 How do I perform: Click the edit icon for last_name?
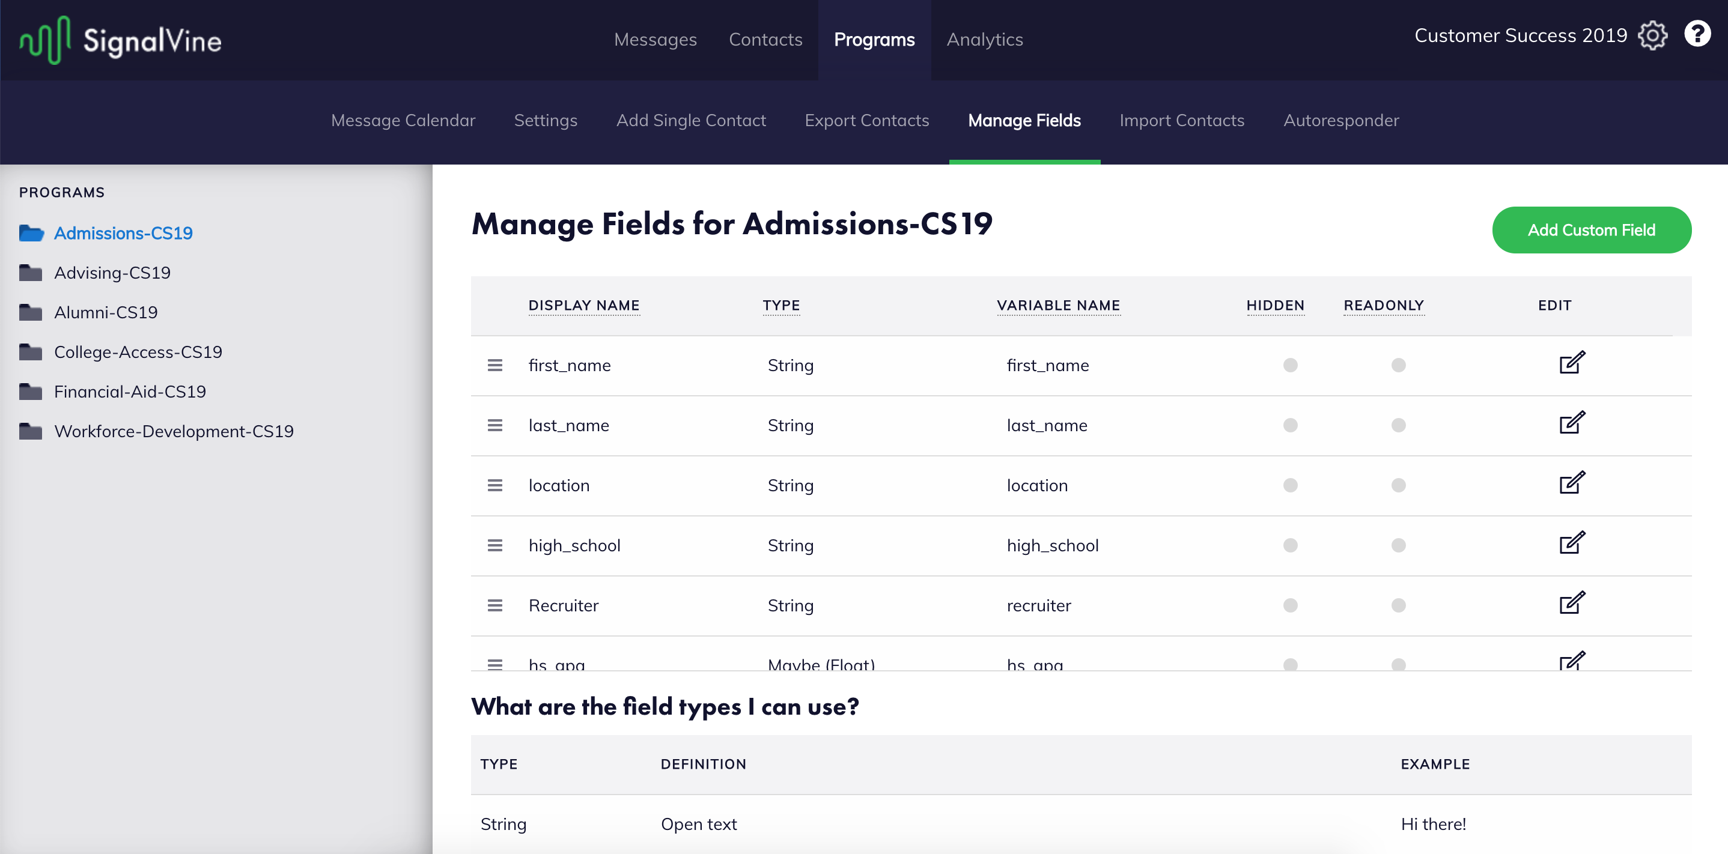[1572, 423]
